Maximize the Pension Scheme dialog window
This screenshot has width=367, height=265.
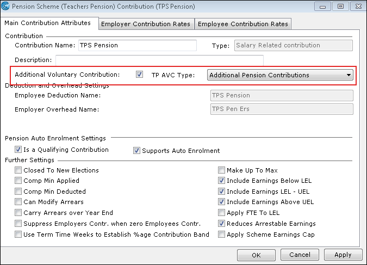[340, 7]
